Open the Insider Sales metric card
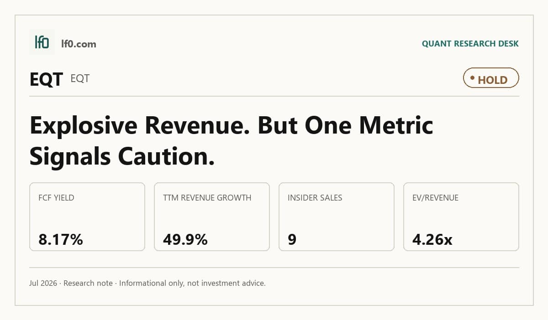Image resolution: width=548 pixels, height=320 pixels. click(x=337, y=217)
